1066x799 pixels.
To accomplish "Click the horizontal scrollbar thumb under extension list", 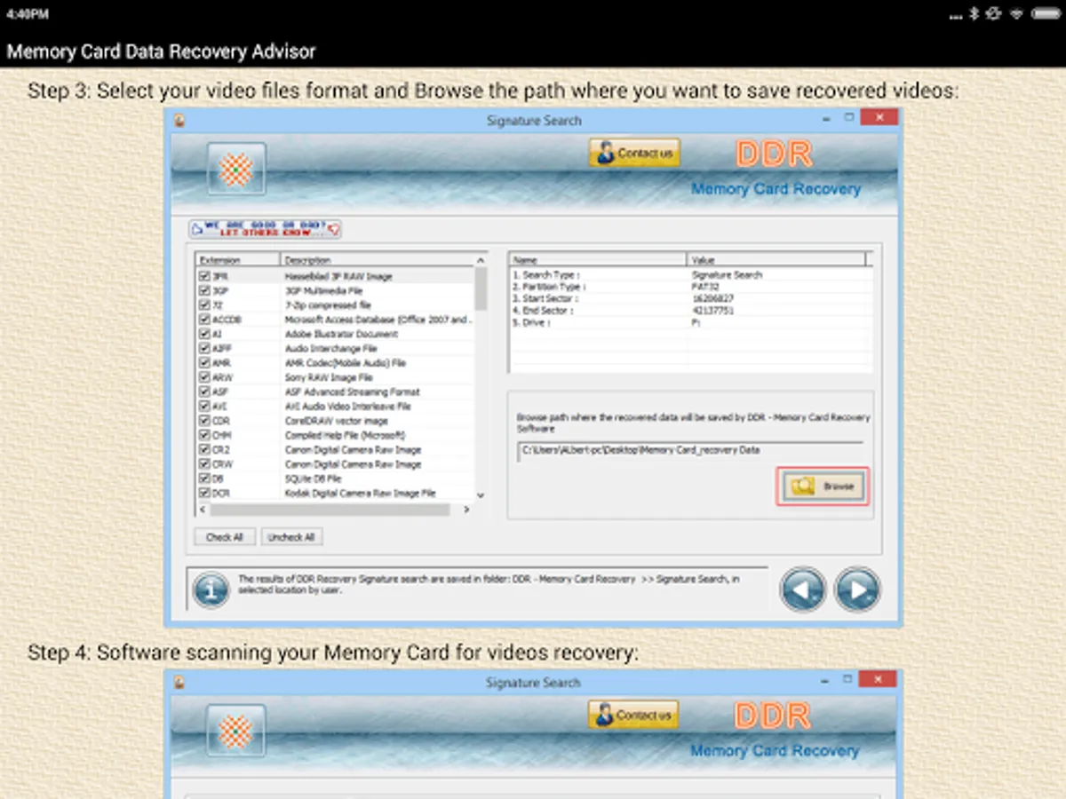I will tap(330, 510).
